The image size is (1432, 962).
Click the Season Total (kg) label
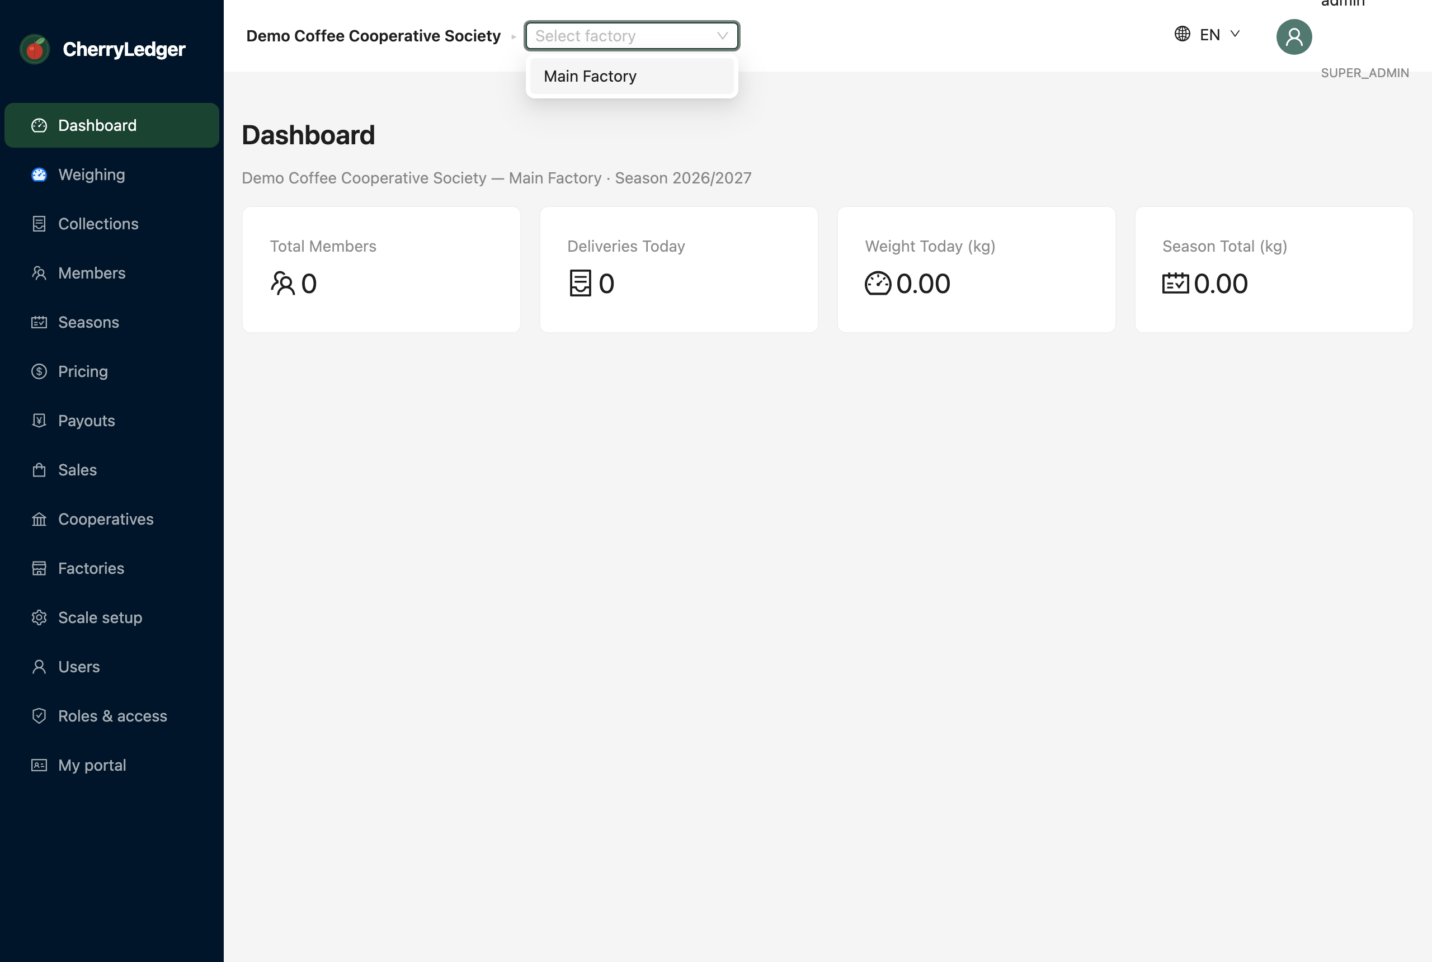coord(1224,246)
